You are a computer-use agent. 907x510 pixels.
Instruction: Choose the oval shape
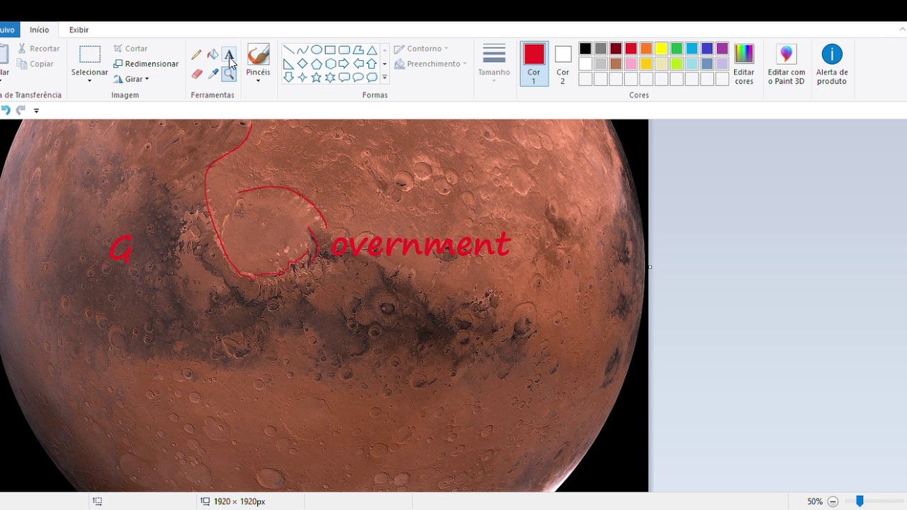(x=316, y=50)
